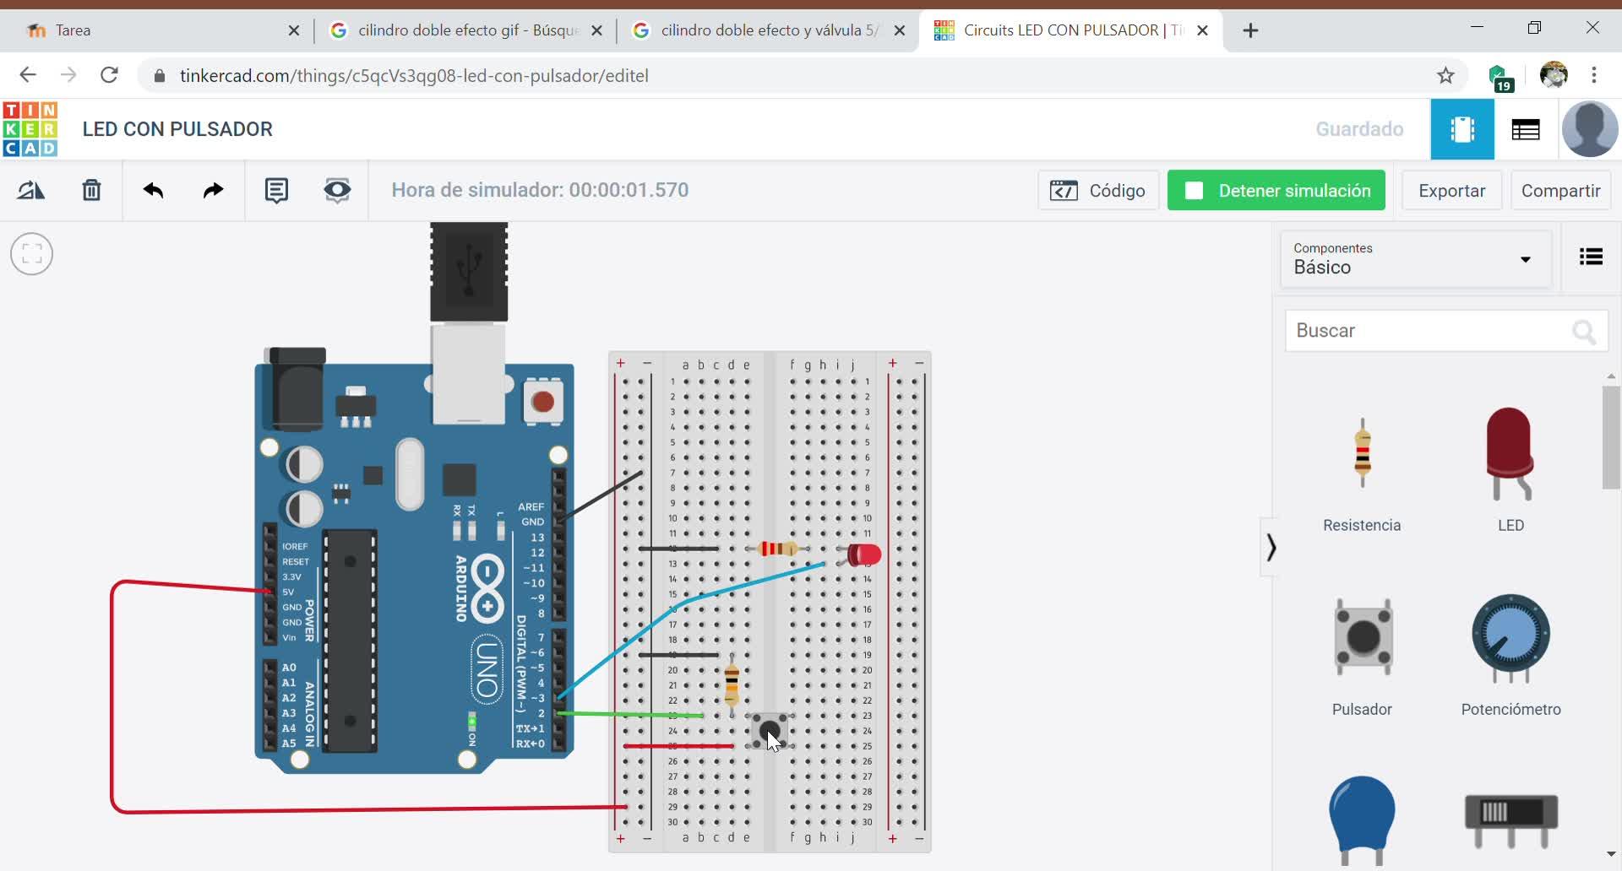Close the cilindro doble efecto y válvula tab
The image size is (1622, 871).
tap(900, 30)
